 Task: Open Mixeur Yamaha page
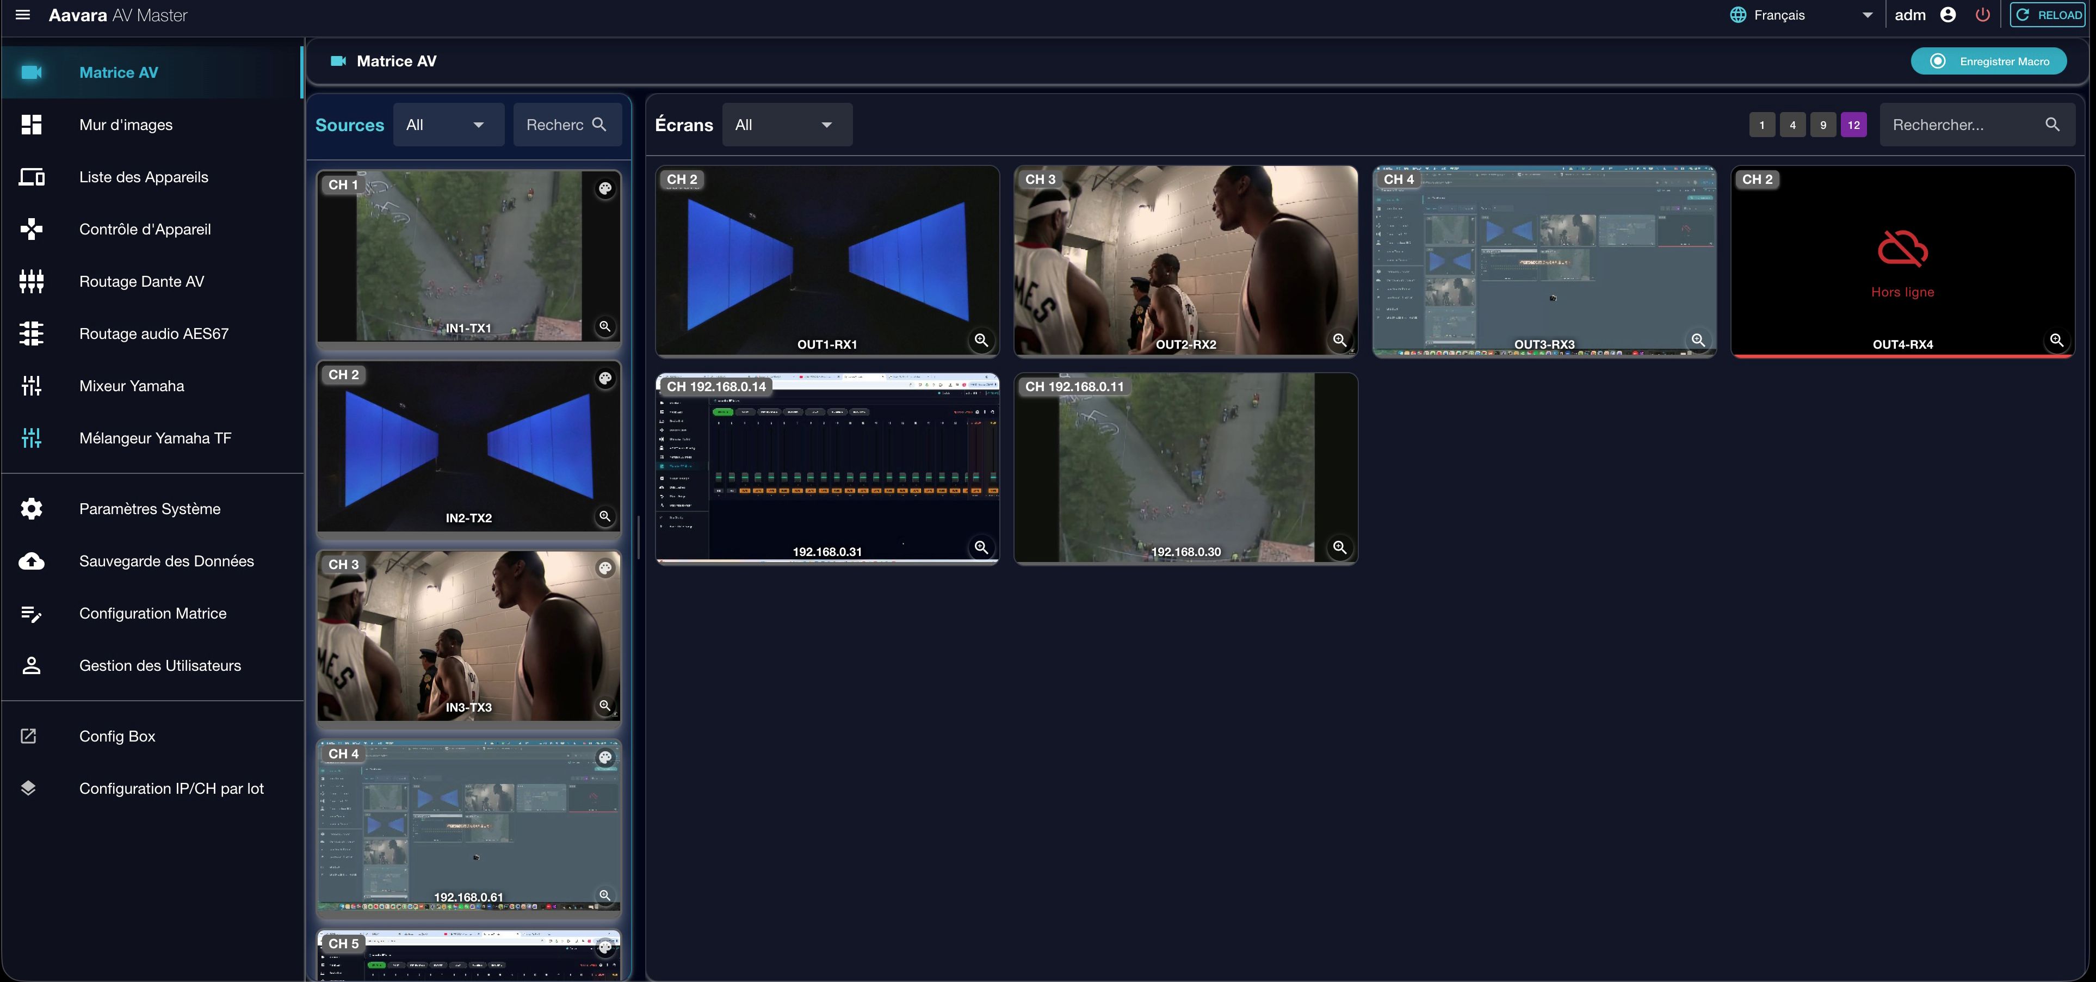(153, 386)
